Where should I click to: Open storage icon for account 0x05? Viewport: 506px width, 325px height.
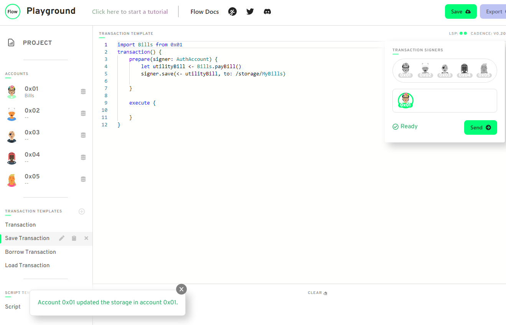coord(83,179)
